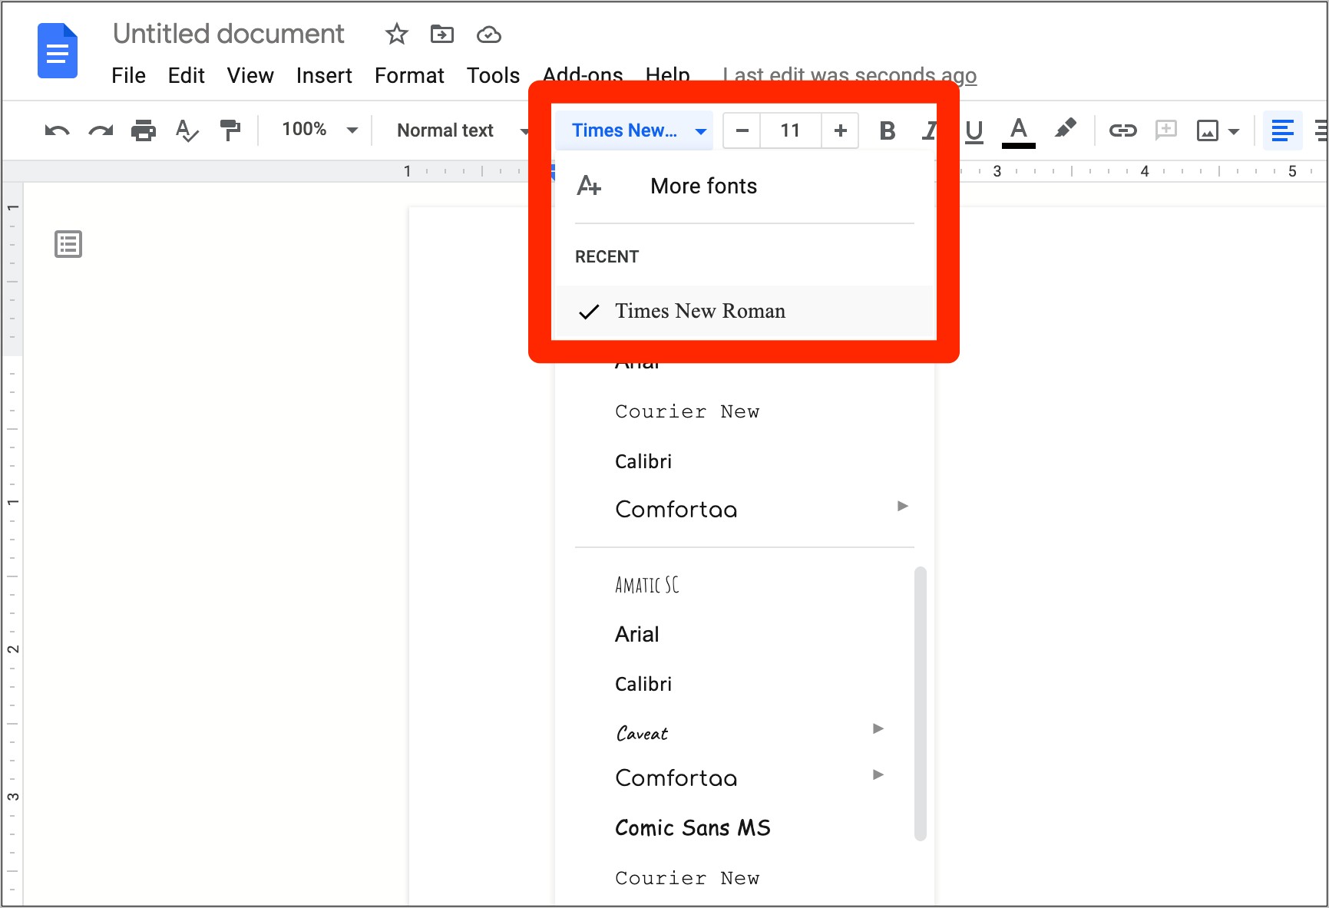The width and height of the screenshot is (1329, 908).
Task: Toggle underline formatting
Action: coord(974,131)
